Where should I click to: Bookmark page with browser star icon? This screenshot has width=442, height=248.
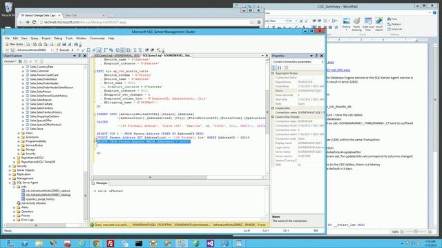(251, 22)
